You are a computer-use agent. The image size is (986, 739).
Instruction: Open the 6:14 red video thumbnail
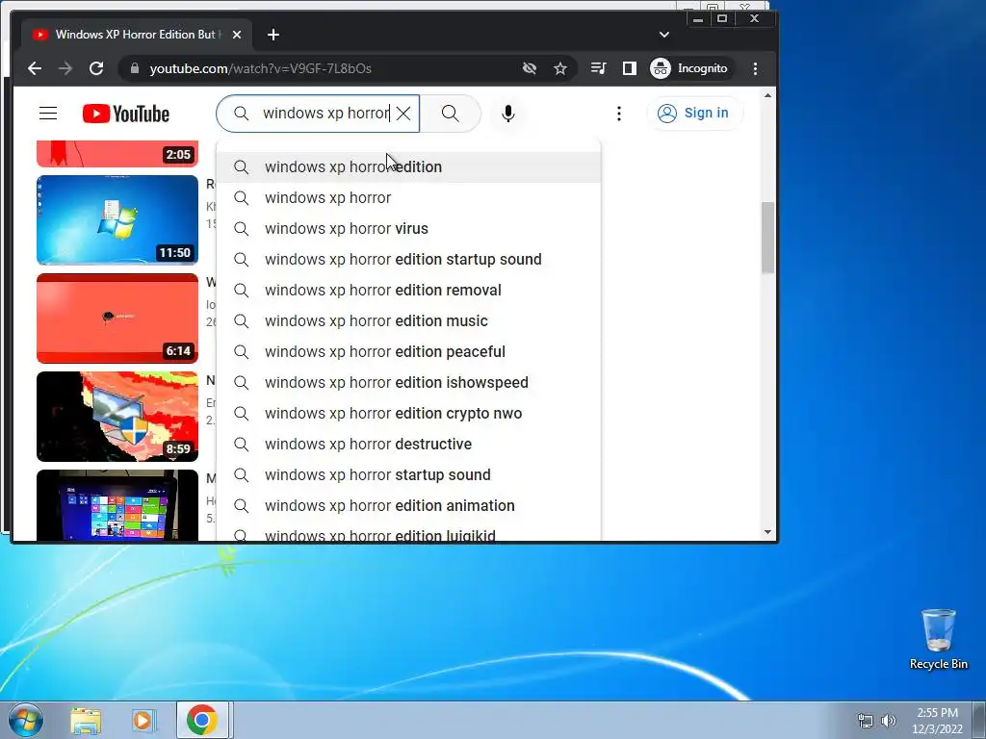(x=117, y=318)
